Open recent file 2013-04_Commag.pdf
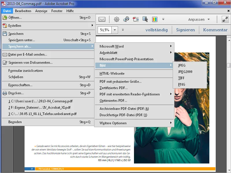 pos(48,101)
